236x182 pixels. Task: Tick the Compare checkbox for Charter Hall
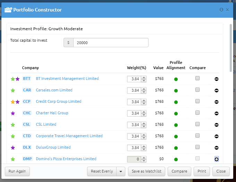[x=197, y=113]
